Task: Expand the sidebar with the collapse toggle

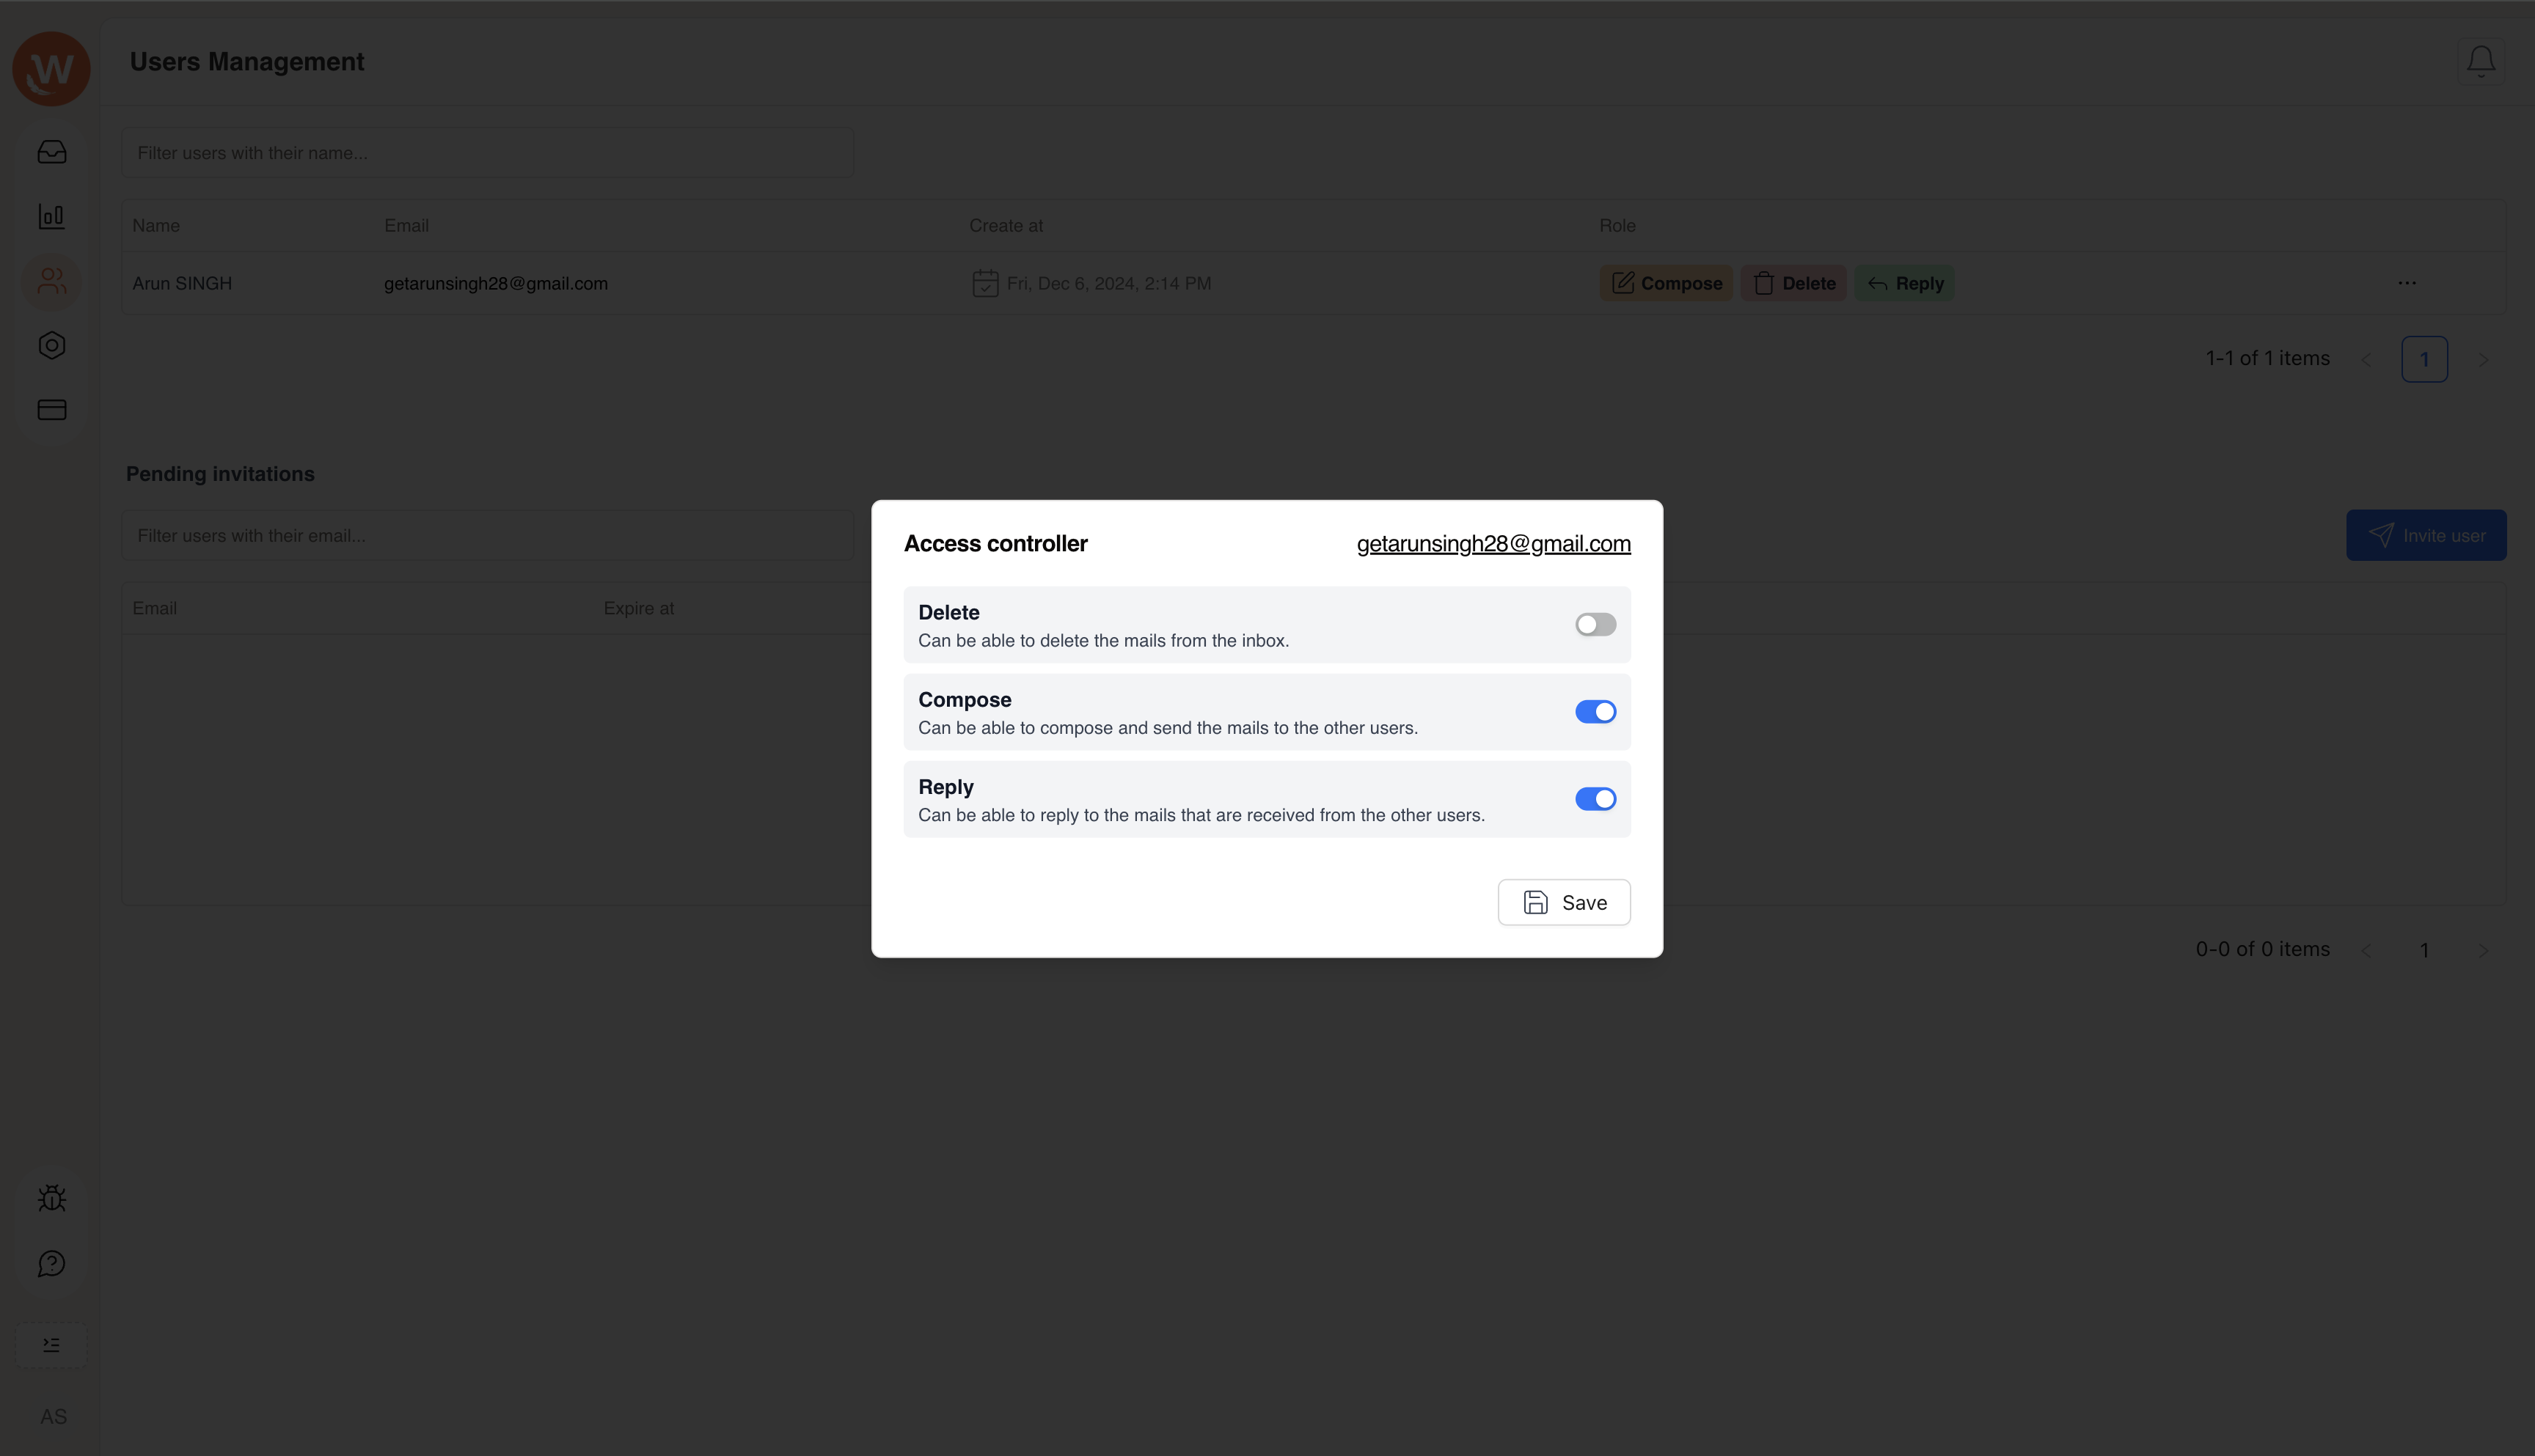Action: tap(52, 1345)
